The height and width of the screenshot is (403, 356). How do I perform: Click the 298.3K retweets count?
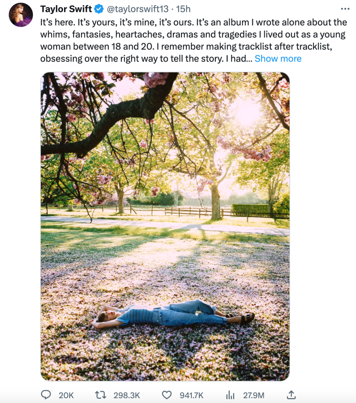click(x=127, y=395)
